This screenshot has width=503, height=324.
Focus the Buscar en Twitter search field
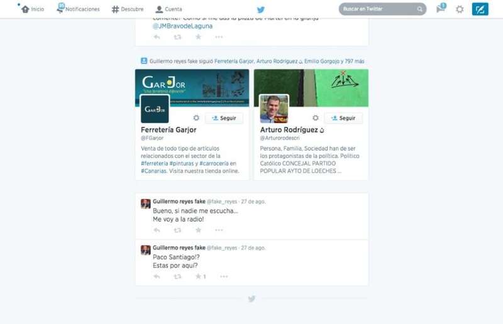point(377,9)
